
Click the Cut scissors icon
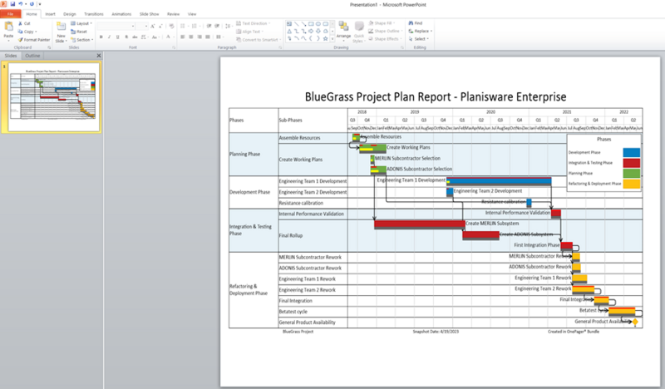20,23
